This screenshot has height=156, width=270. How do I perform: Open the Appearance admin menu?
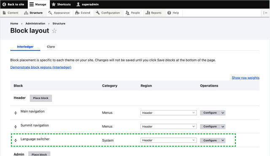[59, 13]
